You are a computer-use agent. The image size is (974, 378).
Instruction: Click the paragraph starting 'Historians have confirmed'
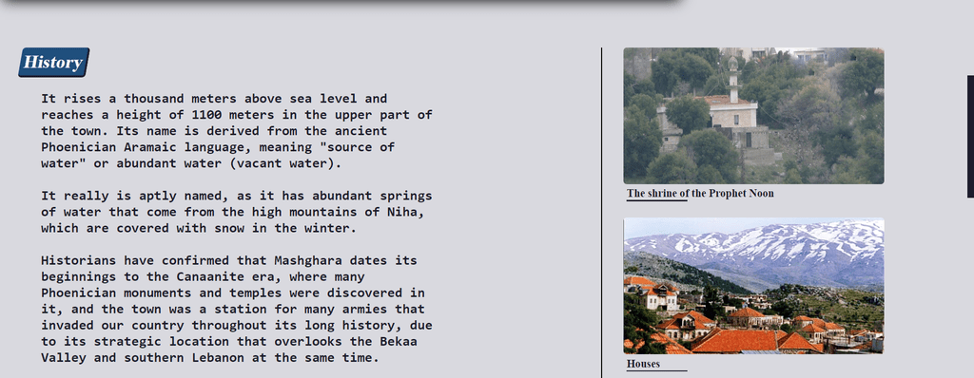pyautogui.click(x=237, y=309)
